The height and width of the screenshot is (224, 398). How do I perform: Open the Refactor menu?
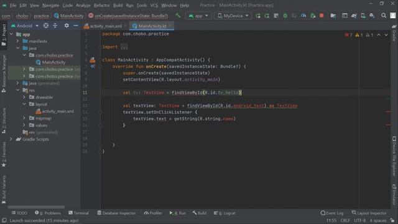(101, 6)
